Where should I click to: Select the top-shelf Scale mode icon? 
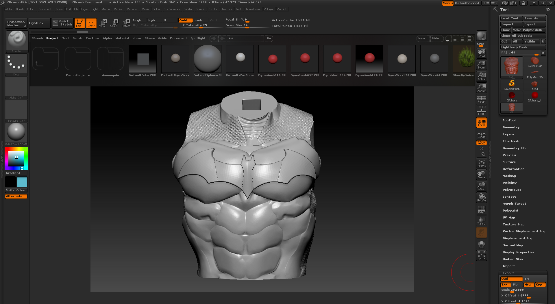(x=114, y=23)
